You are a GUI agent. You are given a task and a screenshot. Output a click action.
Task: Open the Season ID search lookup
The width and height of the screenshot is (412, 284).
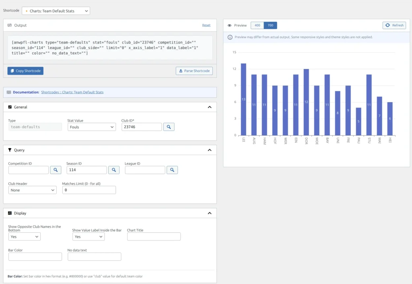click(114, 170)
